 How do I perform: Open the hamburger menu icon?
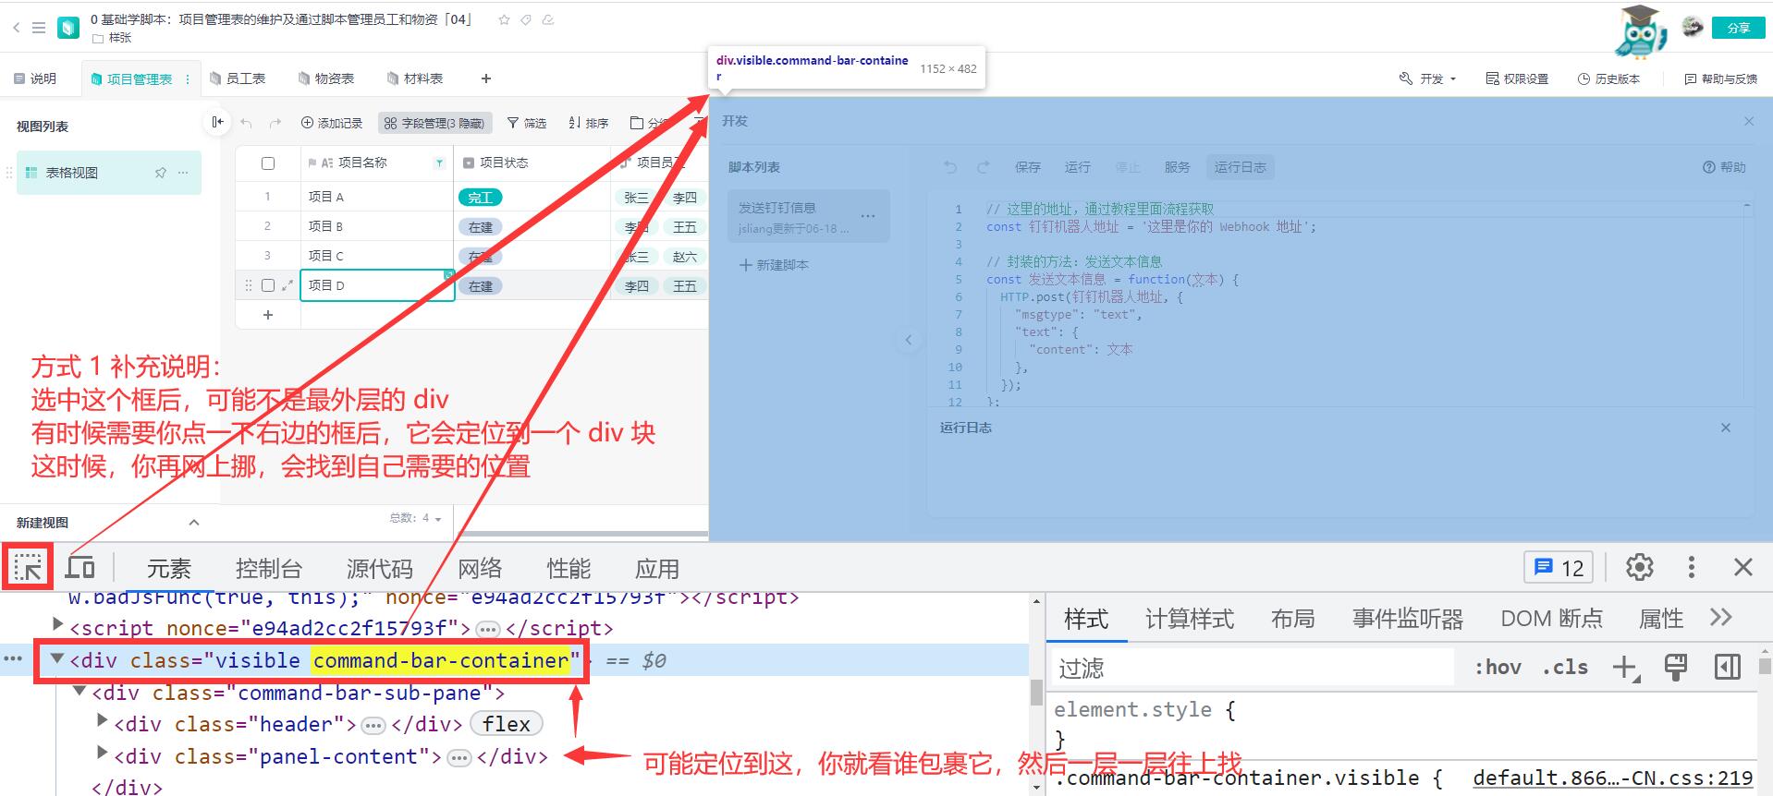coord(39,28)
